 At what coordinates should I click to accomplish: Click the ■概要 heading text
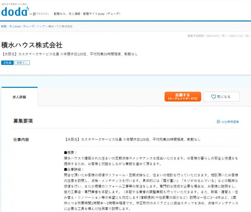[x=70, y=152]
